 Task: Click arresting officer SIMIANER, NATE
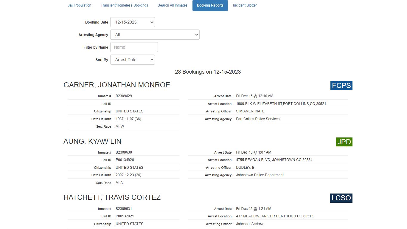click(250, 111)
